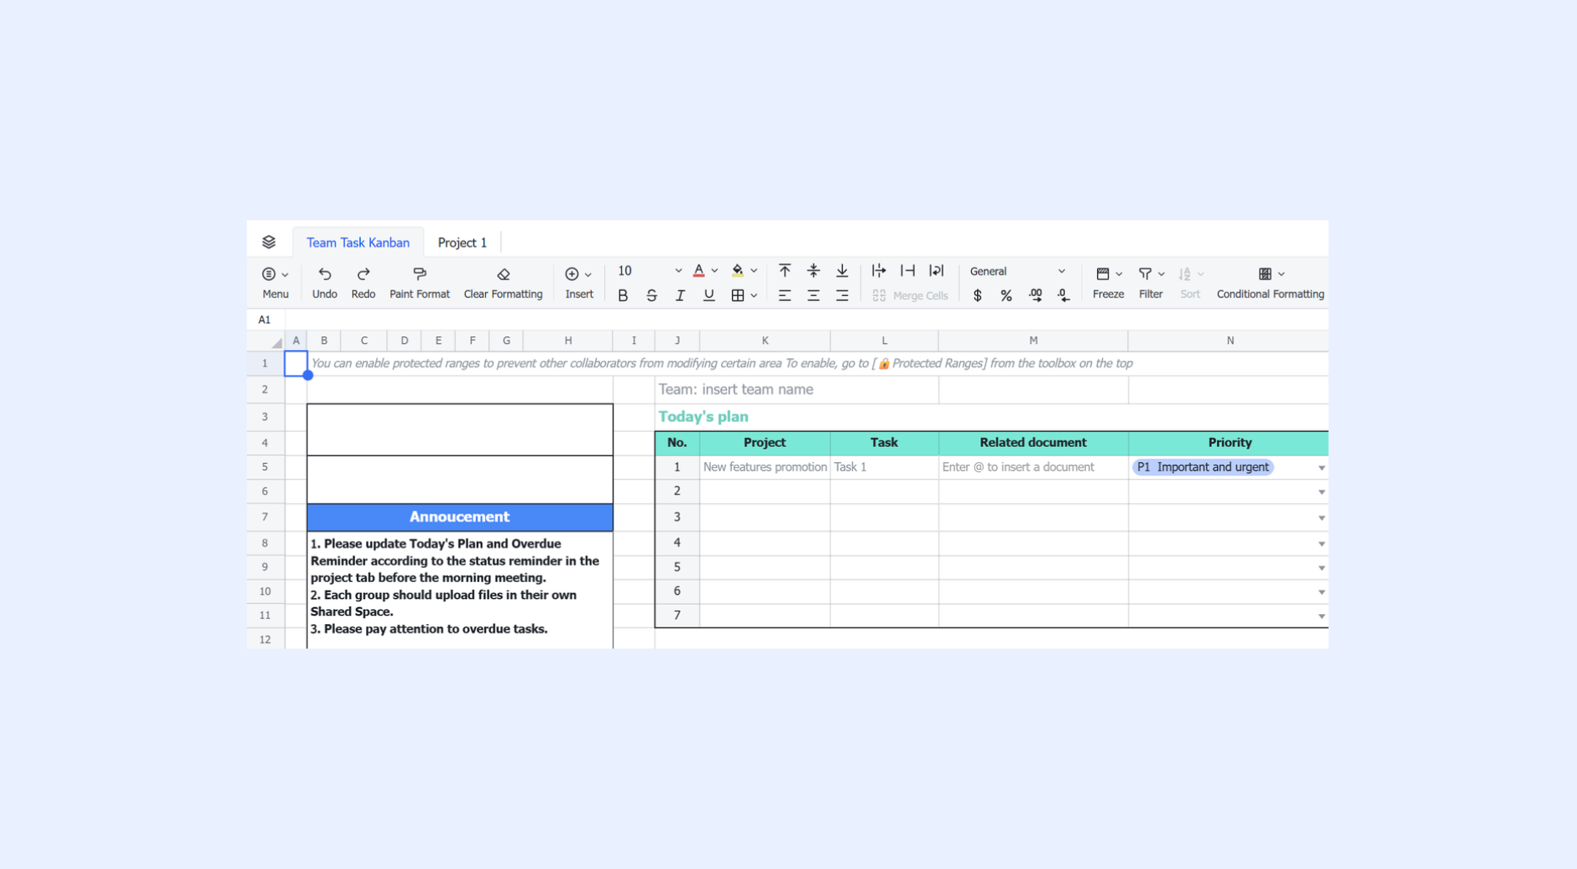Click the P1 Important and urgent tag
Viewport: 1577px width, 869px height.
coord(1203,467)
